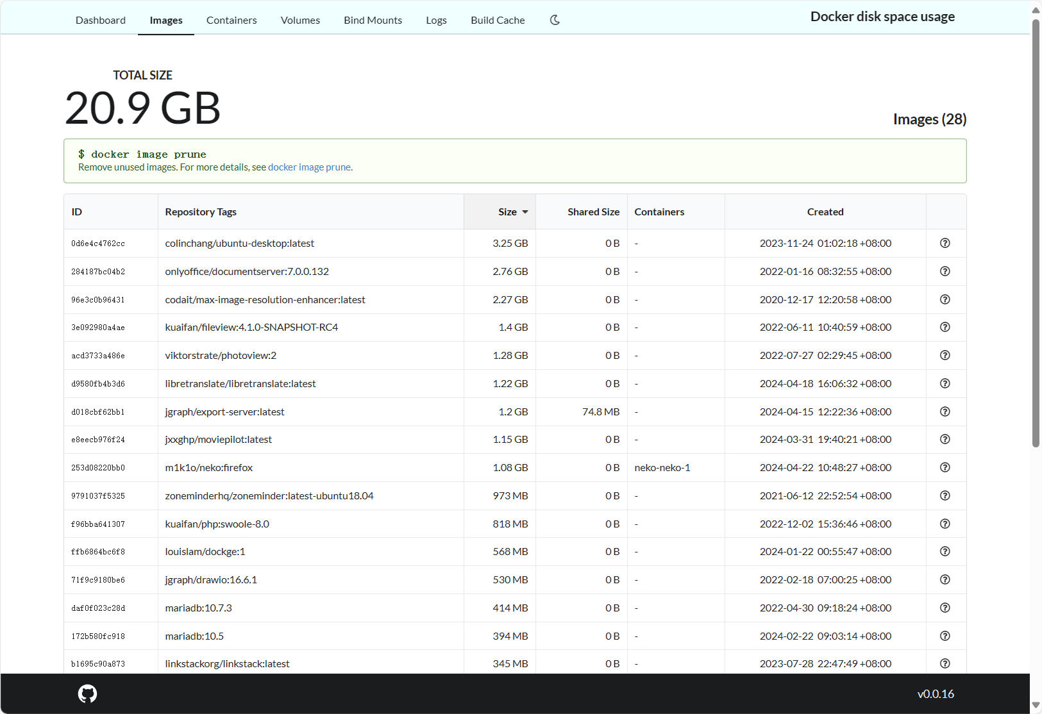Sort by Repository Tags header

click(201, 212)
